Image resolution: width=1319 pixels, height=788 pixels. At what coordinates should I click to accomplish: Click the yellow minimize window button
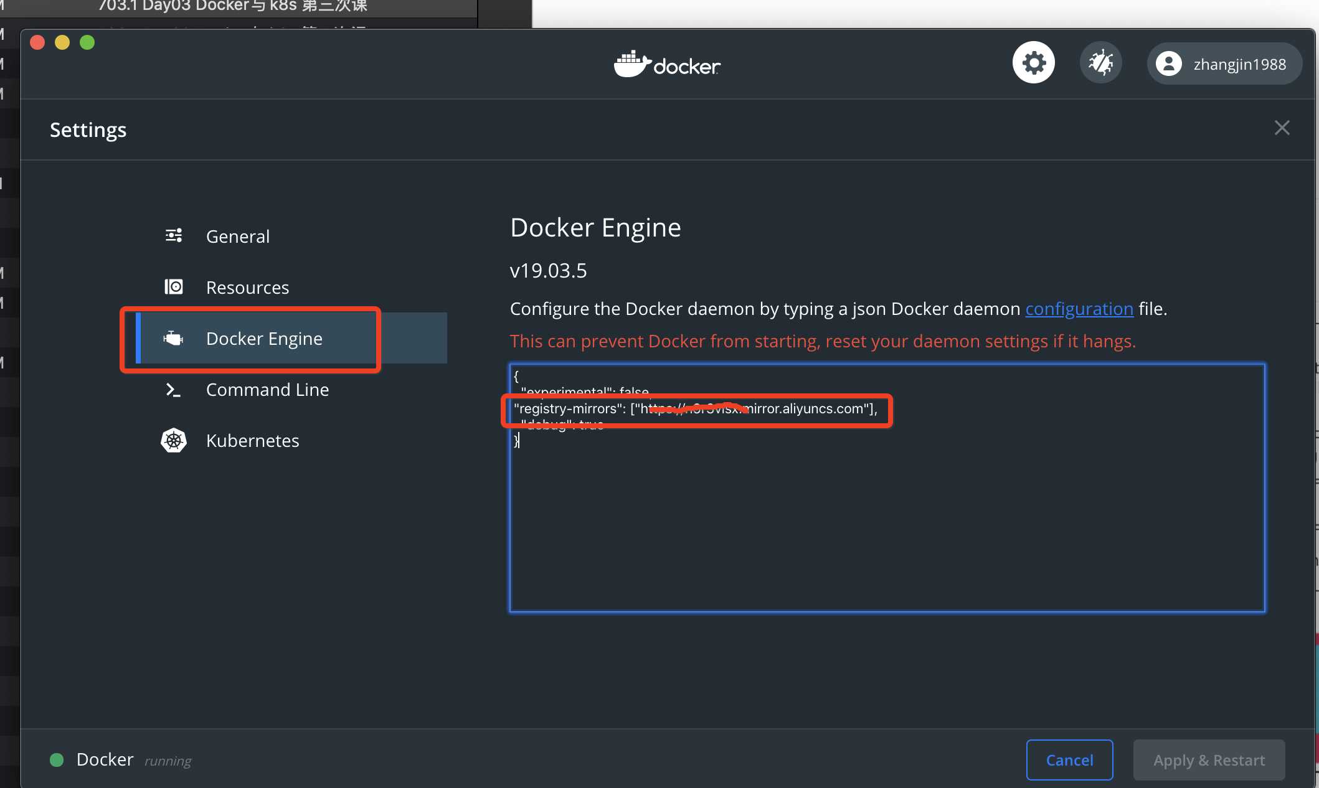coord(62,42)
